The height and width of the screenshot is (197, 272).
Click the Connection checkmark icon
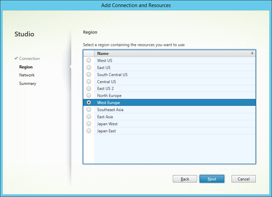(x=16, y=58)
